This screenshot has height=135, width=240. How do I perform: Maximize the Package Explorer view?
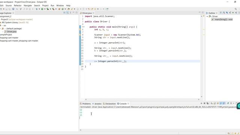point(76,13)
